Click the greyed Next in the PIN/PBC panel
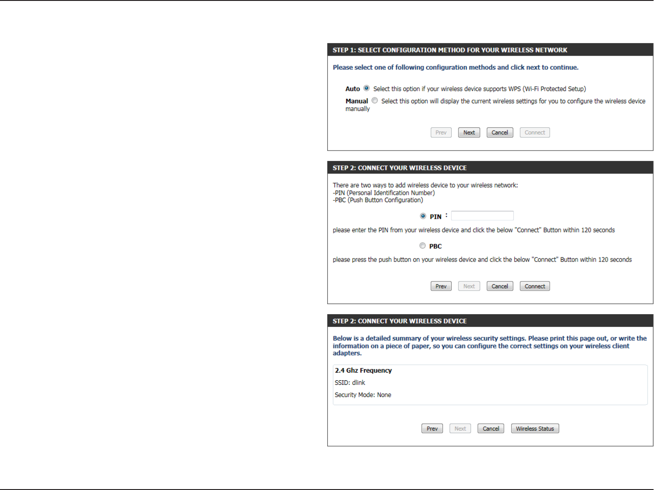Image resolution: width=654 pixels, height=490 pixels. click(469, 286)
